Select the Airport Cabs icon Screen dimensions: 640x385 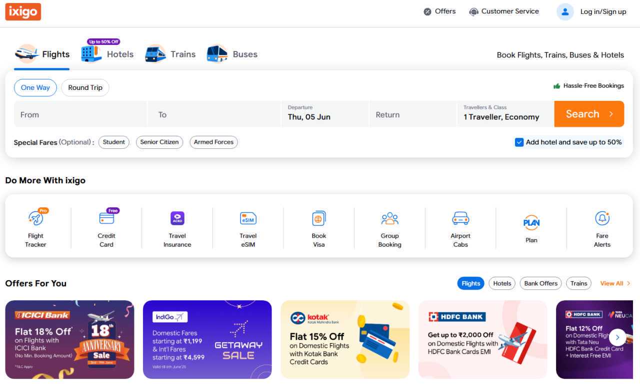(x=460, y=218)
